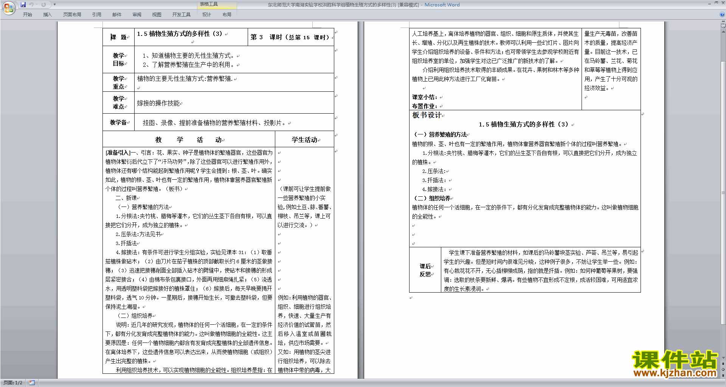This screenshot has height=387, width=726.
Task: Click the heading (二) 组织培养 in 板书设计
Action: (432, 198)
